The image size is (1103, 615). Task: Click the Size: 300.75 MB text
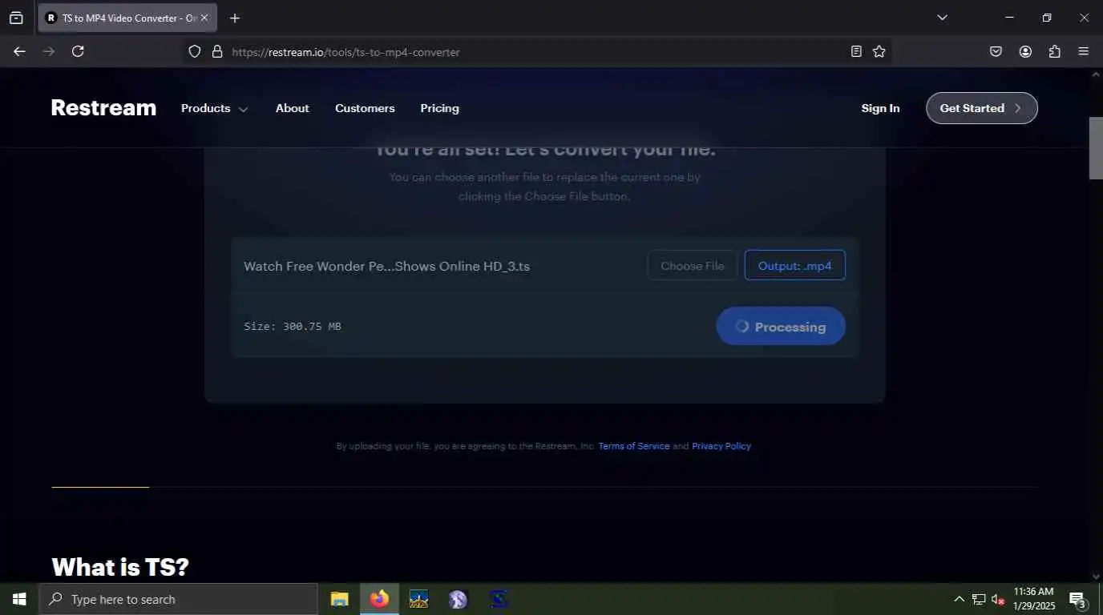tap(293, 326)
